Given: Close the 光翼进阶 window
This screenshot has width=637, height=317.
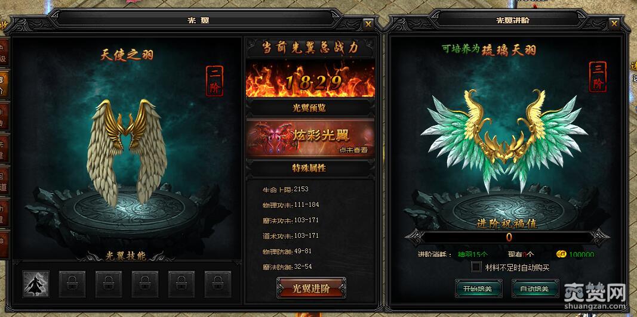Looking at the screenshot, I should coord(614,24).
